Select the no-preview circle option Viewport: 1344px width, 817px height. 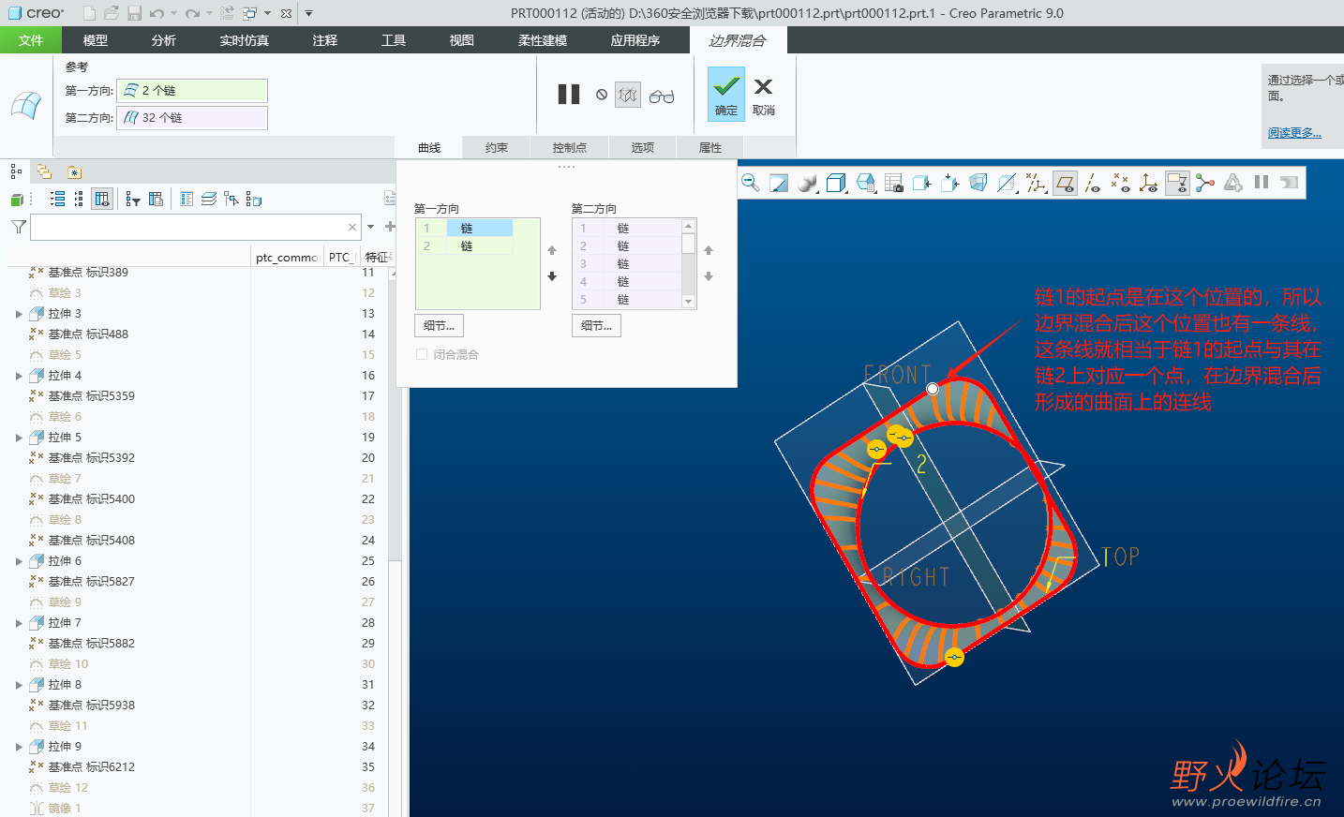click(x=602, y=95)
